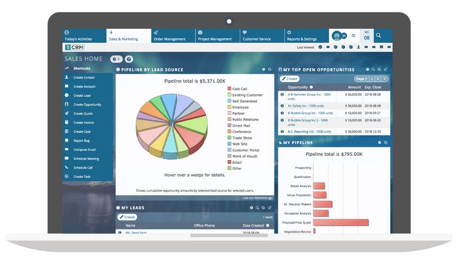Click the Amount column header

click(x=354, y=87)
